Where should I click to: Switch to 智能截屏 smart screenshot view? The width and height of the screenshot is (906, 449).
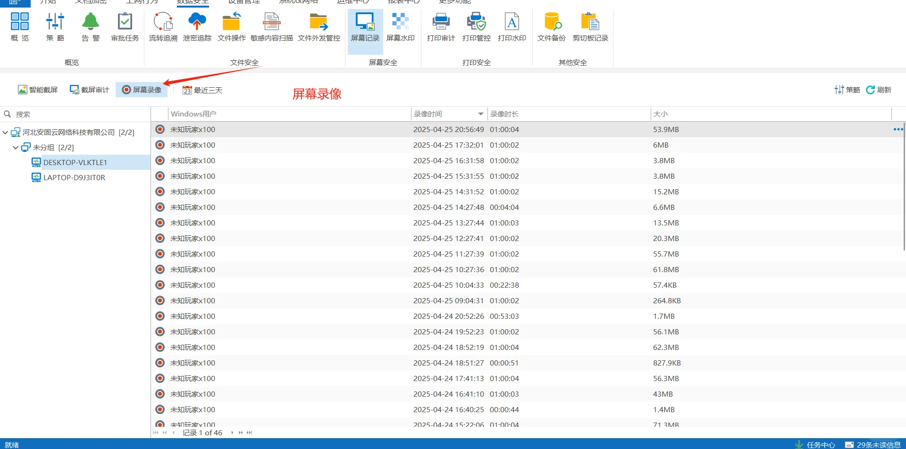pos(38,90)
